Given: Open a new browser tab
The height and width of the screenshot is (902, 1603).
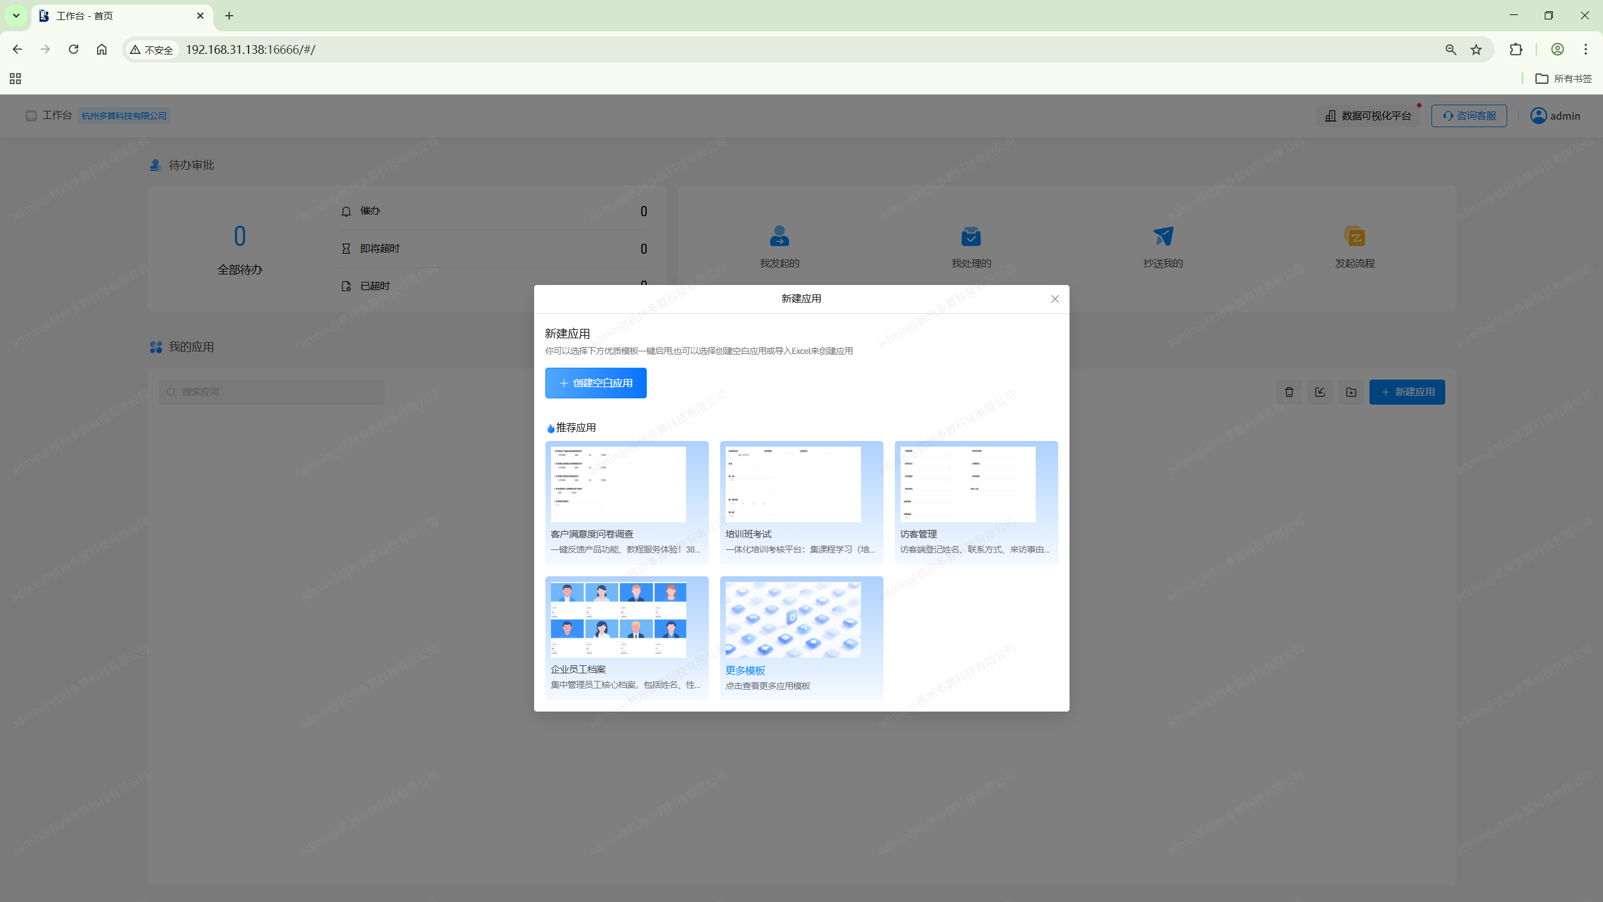Looking at the screenshot, I should point(229,16).
